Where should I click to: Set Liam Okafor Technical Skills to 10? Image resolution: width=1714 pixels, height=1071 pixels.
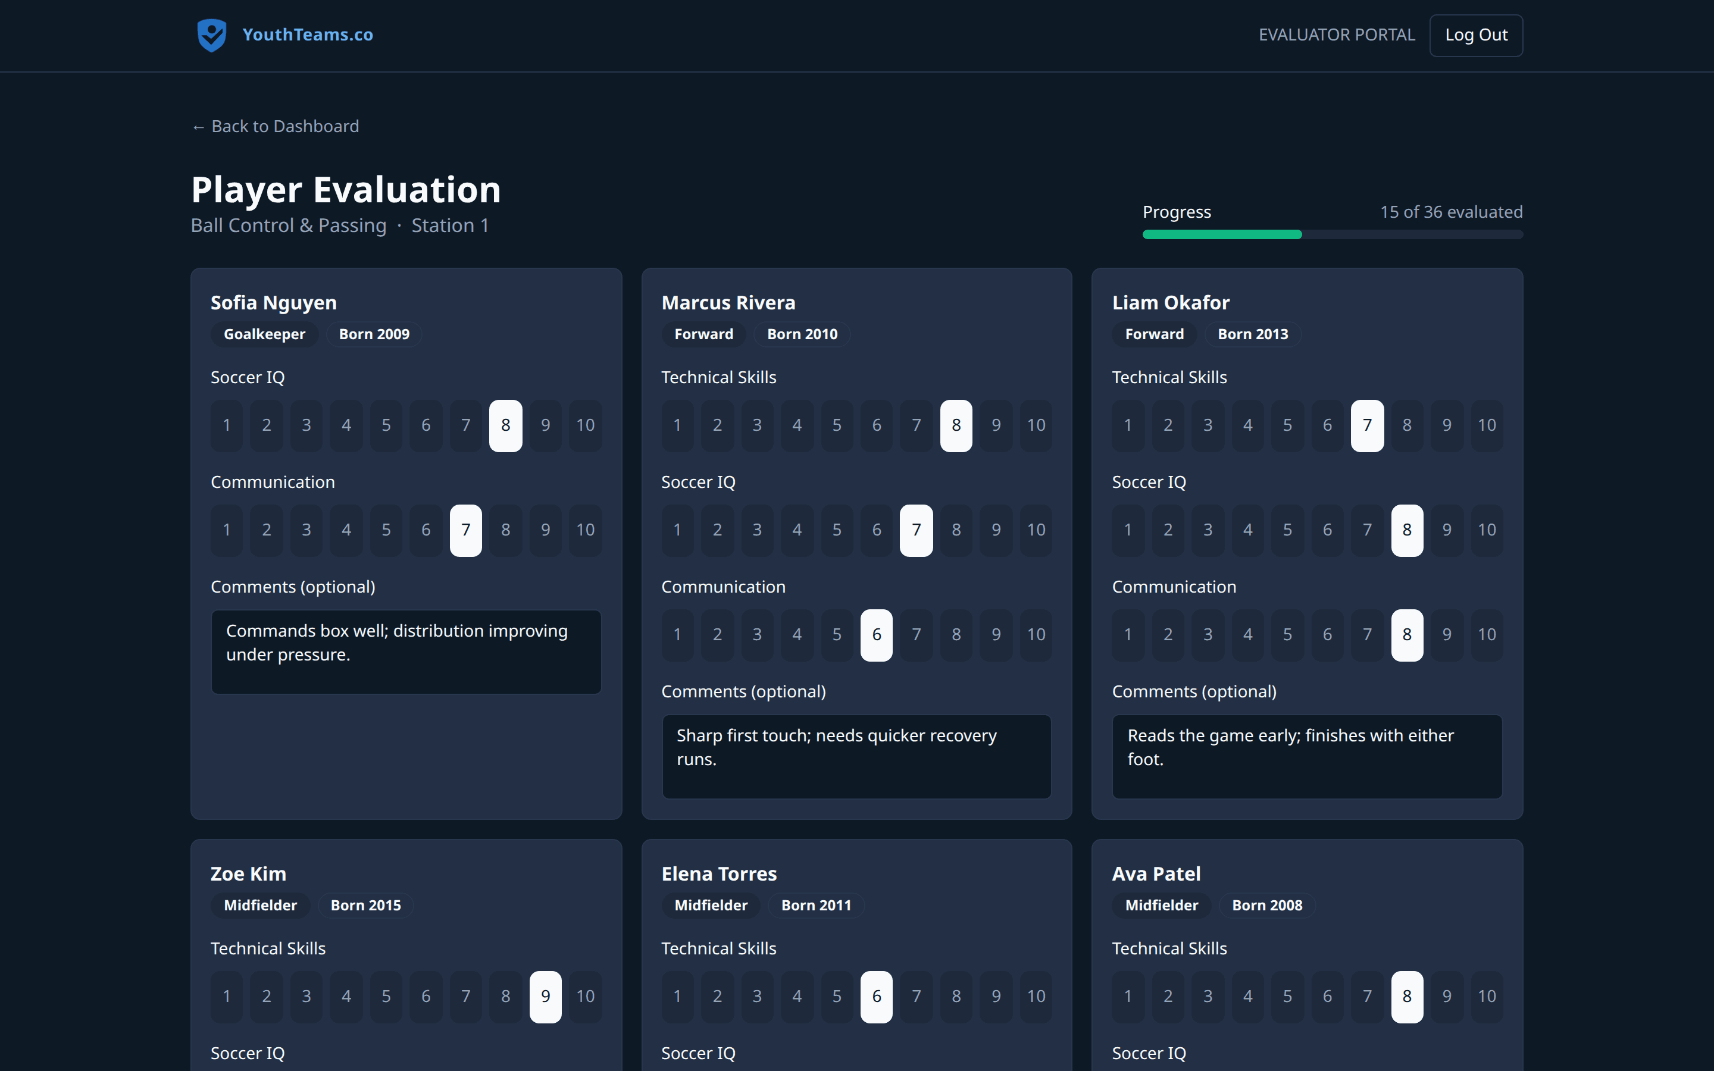coord(1486,425)
